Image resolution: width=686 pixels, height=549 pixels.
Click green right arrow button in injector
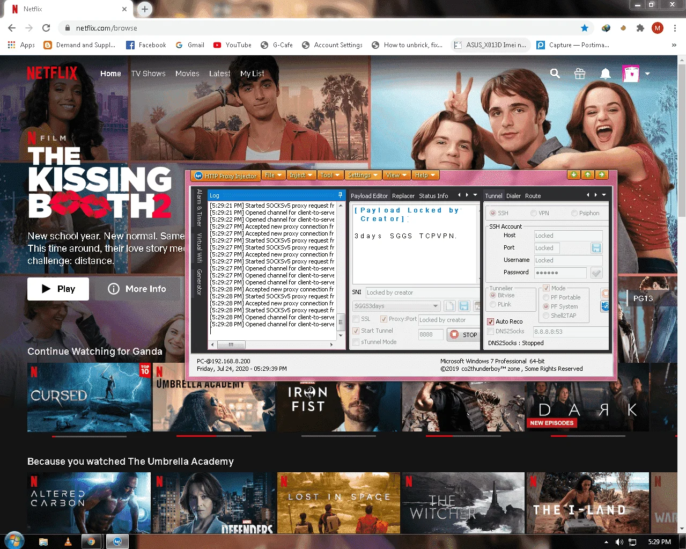pyautogui.click(x=601, y=175)
